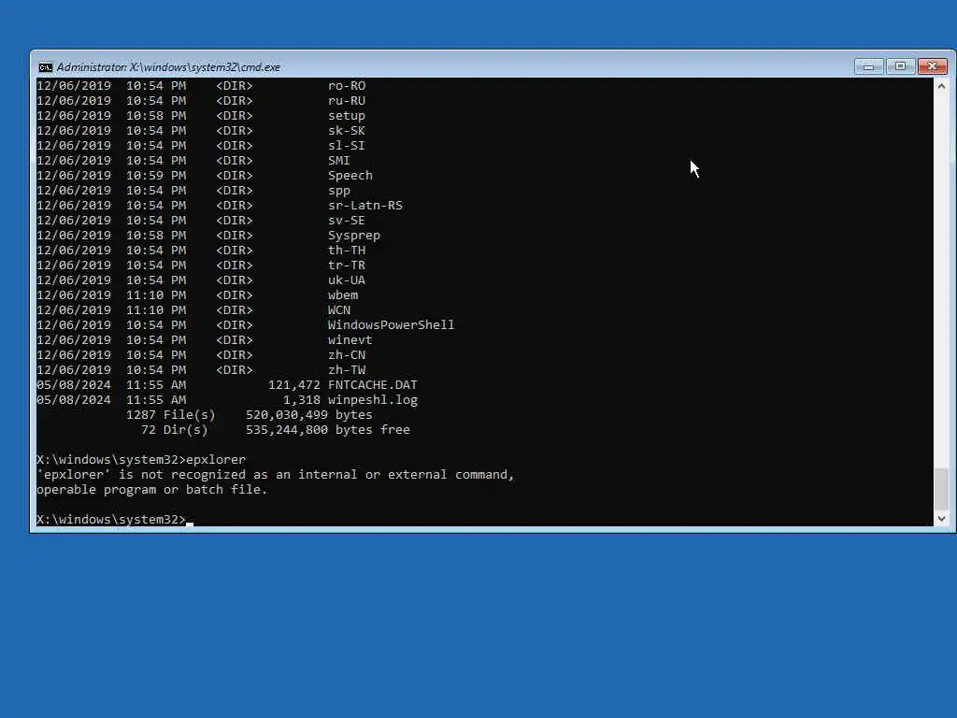Click the <DIR> marker on the wbem row

point(235,295)
